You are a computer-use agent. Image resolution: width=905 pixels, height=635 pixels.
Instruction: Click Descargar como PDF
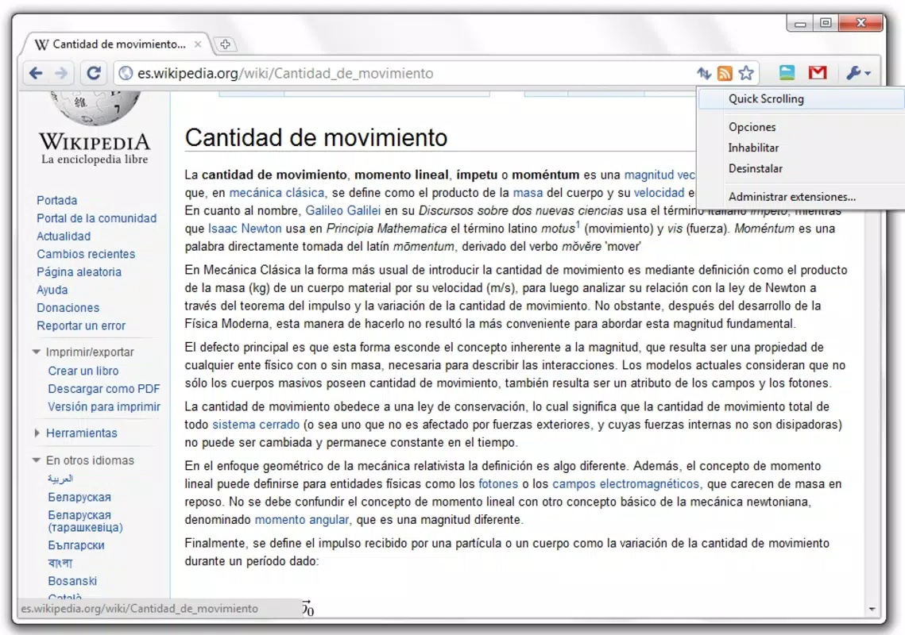tap(104, 389)
